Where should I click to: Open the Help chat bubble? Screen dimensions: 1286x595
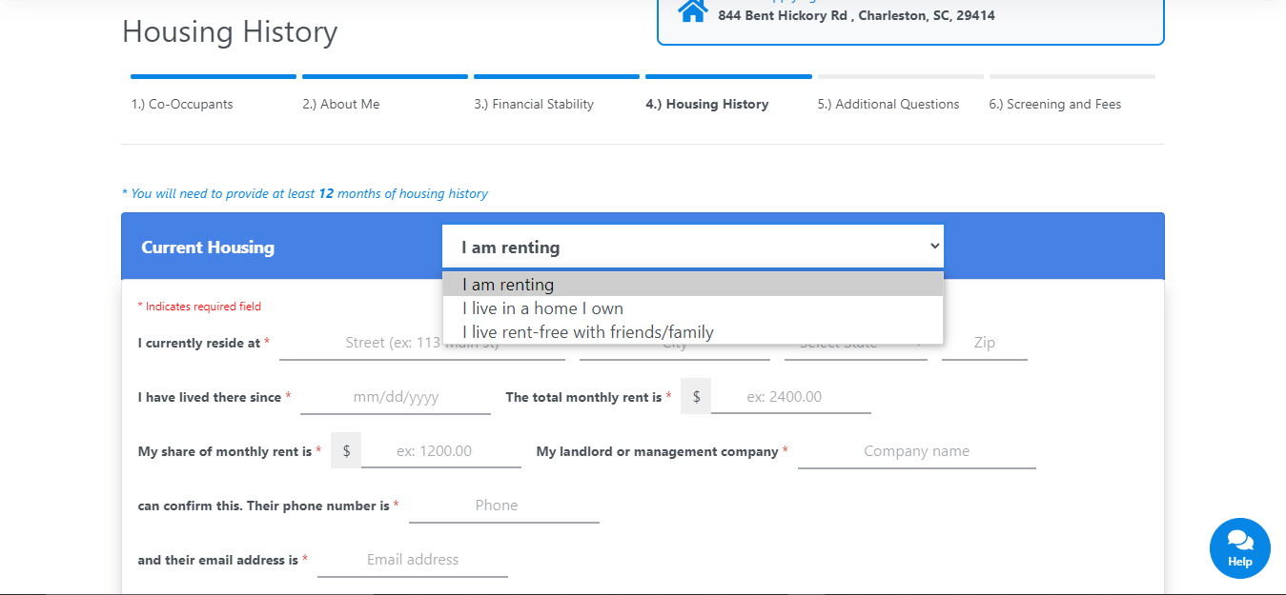[1239, 548]
